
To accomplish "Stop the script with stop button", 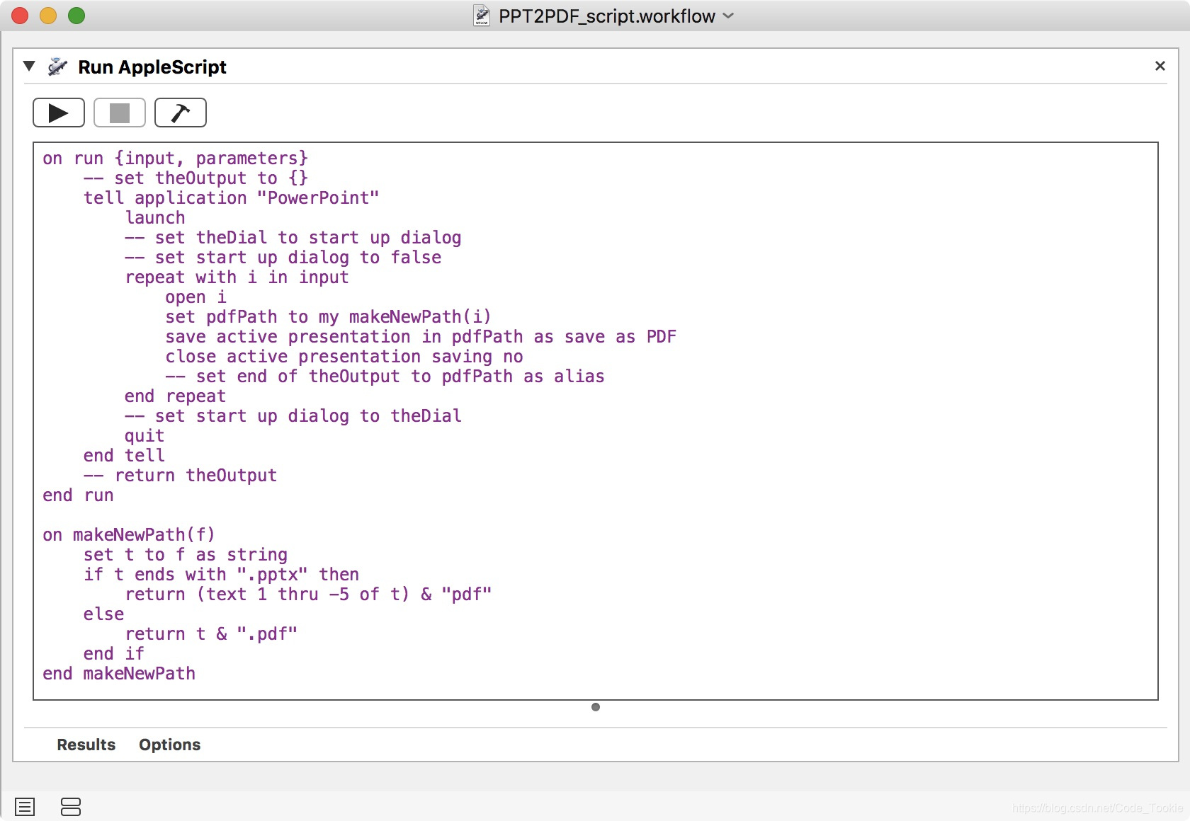I will pyautogui.click(x=120, y=113).
